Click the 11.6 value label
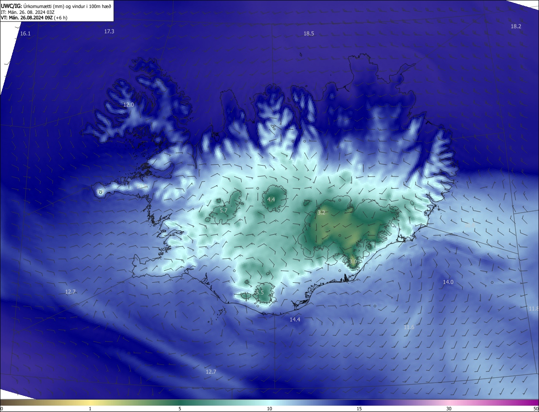The height and width of the screenshot is (412, 539). pyautogui.click(x=409, y=327)
